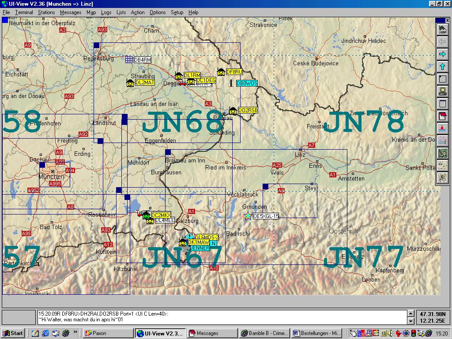This screenshot has height=339, width=452.
Task: Select the DB4RM grid station icon
Action: 129,60
